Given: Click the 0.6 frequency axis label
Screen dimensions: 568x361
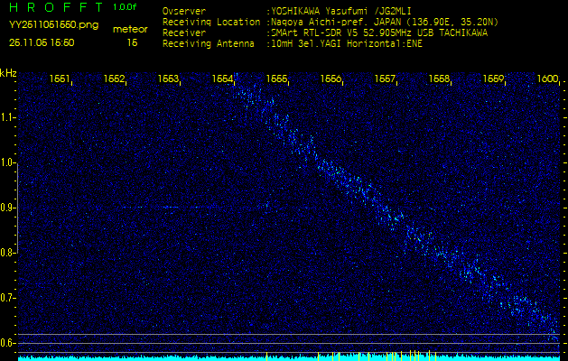Looking at the screenshot, I should (x=8, y=342).
